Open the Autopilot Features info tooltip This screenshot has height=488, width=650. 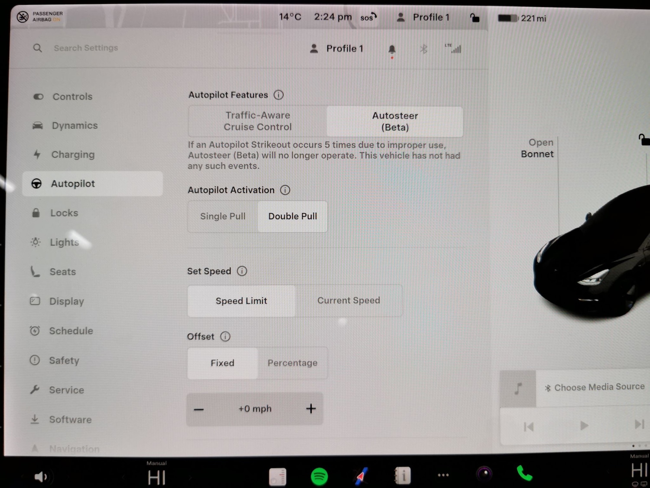coord(279,95)
